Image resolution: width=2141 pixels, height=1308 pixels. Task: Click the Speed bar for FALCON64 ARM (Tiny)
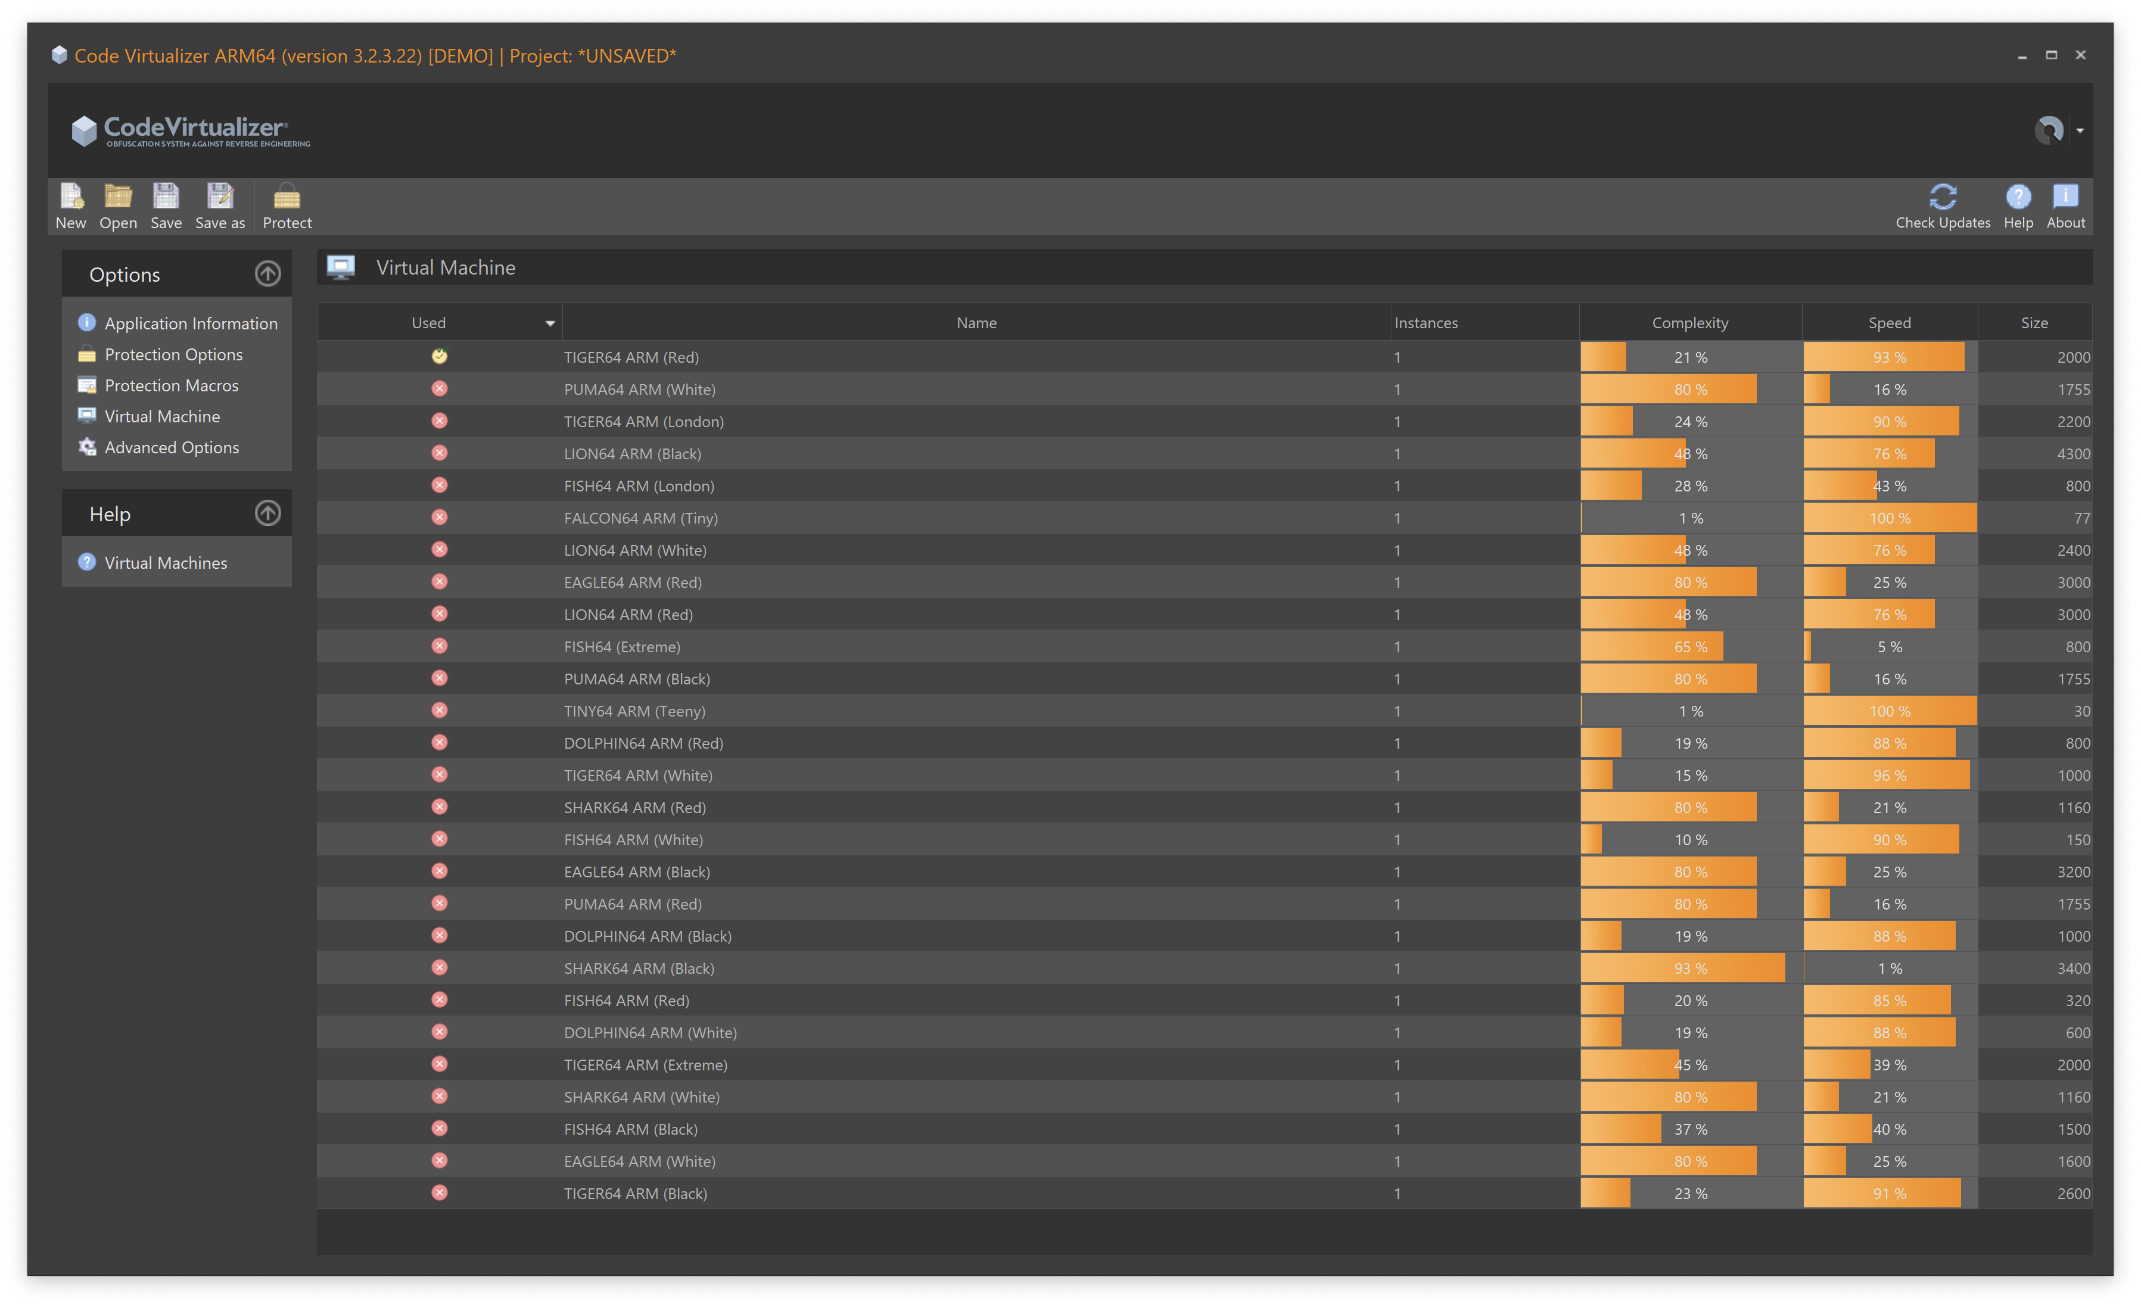[x=1890, y=519]
